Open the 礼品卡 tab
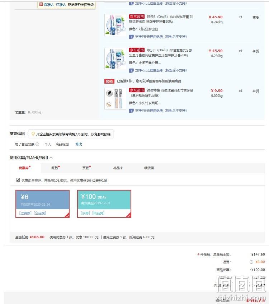 [118, 168]
